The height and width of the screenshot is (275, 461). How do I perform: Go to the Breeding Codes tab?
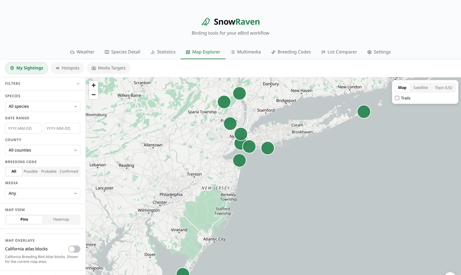tap(291, 52)
